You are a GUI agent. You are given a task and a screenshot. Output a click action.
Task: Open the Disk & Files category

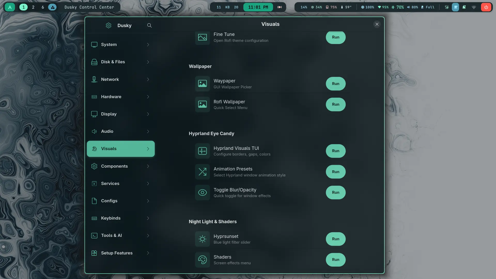(121, 62)
